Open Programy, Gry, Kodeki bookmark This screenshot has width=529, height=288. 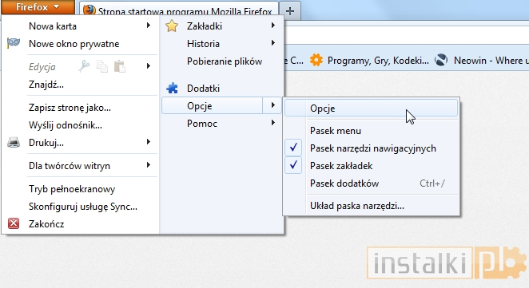pos(369,61)
